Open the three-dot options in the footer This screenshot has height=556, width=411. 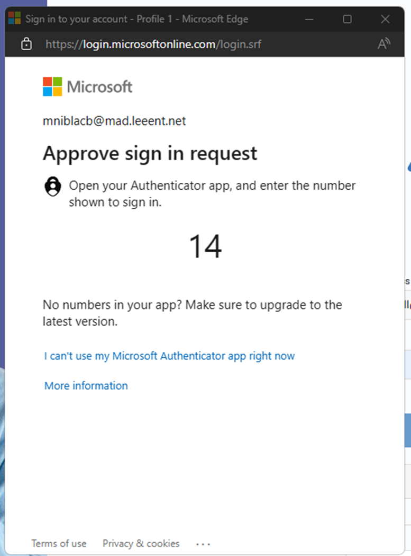[x=203, y=544]
